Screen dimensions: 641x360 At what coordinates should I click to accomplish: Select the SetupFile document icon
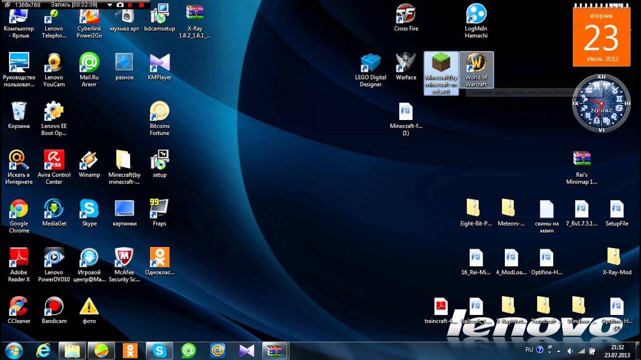616,212
